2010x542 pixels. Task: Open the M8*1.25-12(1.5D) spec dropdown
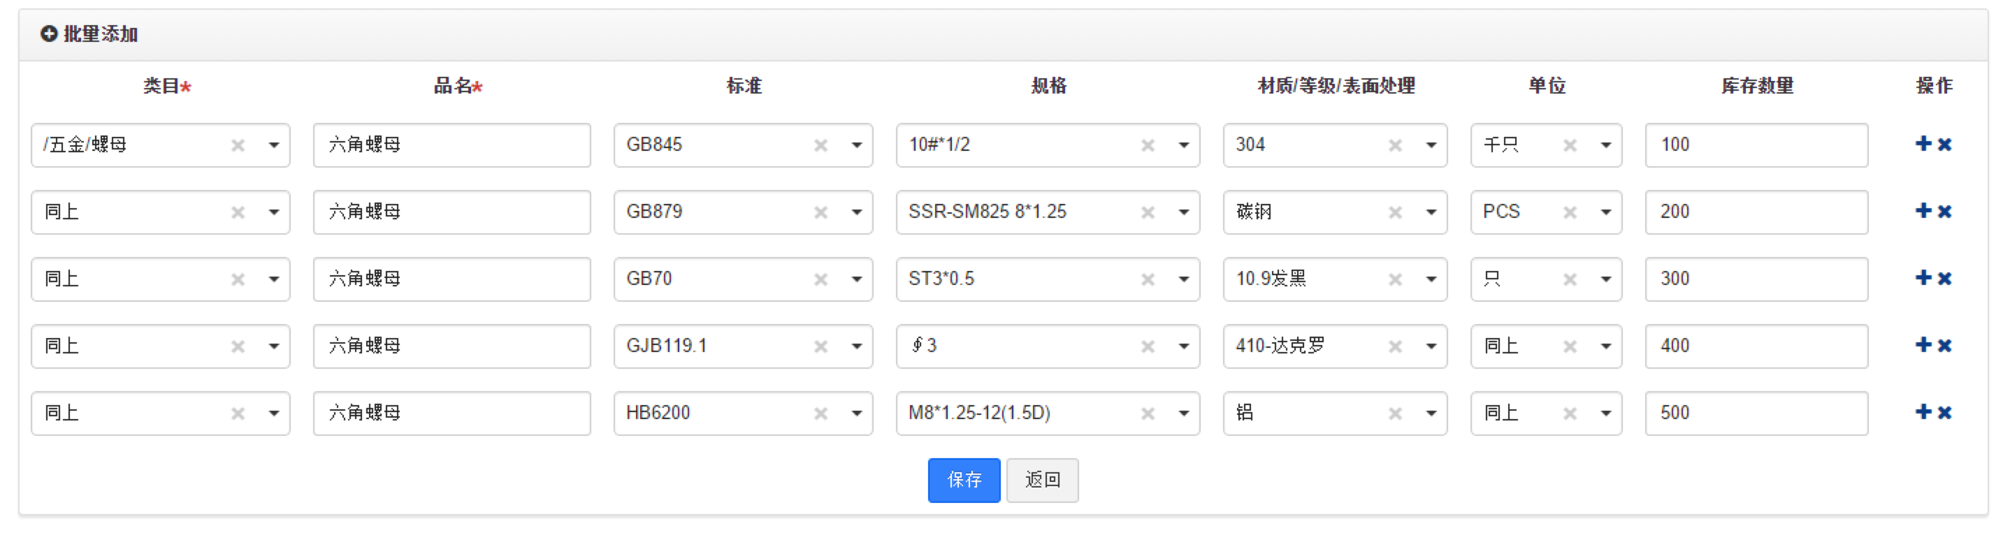pos(1184,413)
